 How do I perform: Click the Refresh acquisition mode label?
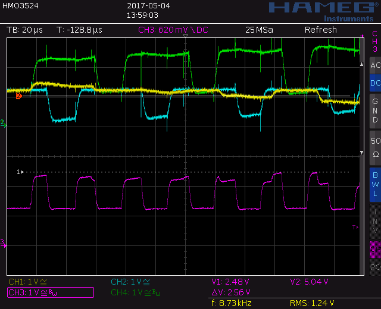tap(321, 30)
